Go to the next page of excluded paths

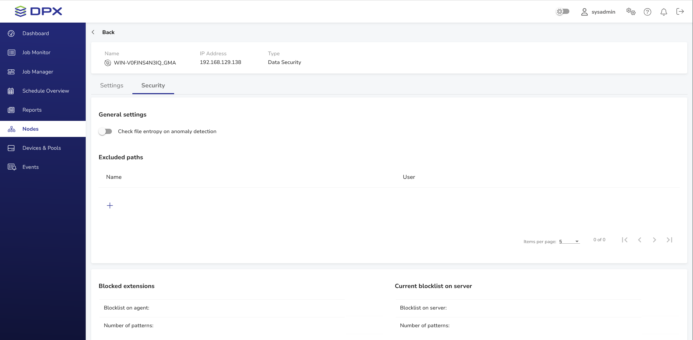click(654, 240)
